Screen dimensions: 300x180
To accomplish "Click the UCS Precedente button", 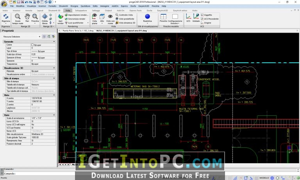I will pos(210,19).
